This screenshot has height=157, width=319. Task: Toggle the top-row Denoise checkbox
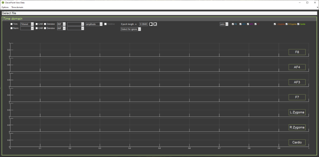coord(45,24)
